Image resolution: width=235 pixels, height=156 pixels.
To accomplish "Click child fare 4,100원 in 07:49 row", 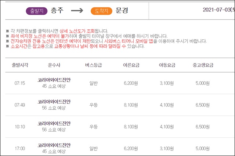I will [x=167, y=105].
